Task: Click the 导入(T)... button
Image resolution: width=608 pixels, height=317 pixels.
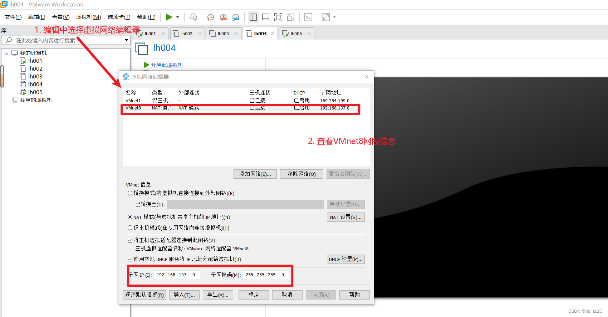Action: click(x=184, y=295)
